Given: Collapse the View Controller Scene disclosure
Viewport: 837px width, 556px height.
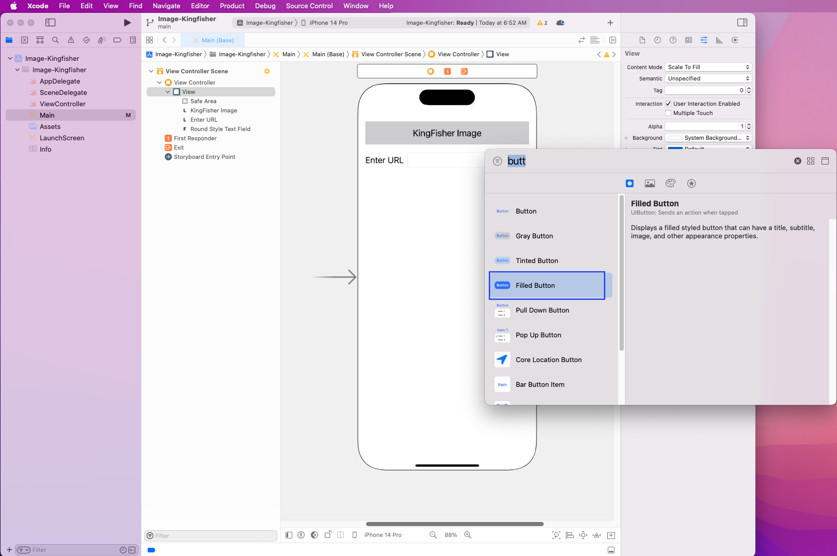Looking at the screenshot, I should pyautogui.click(x=151, y=71).
